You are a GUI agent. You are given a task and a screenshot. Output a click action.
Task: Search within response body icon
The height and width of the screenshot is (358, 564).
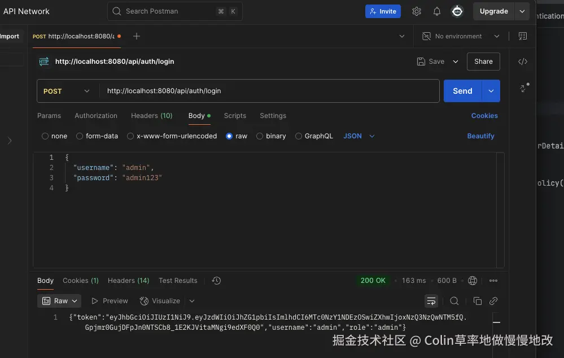click(x=454, y=301)
